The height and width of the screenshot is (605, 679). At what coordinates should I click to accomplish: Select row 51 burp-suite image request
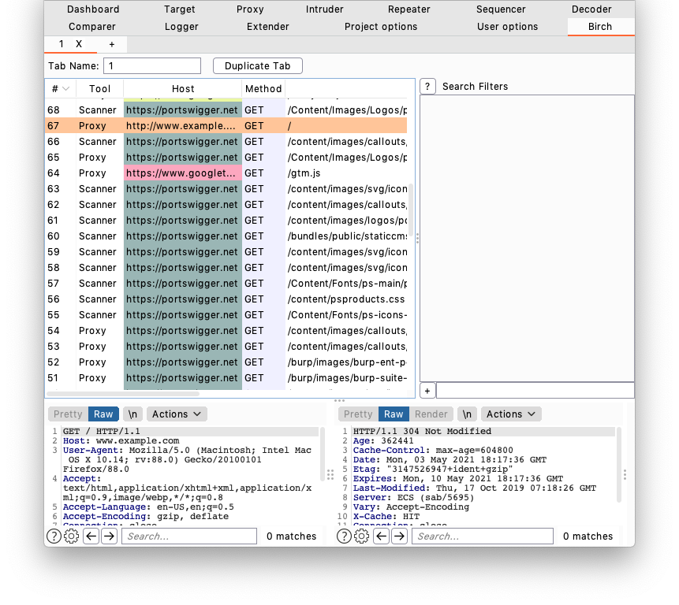pyautogui.click(x=226, y=378)
